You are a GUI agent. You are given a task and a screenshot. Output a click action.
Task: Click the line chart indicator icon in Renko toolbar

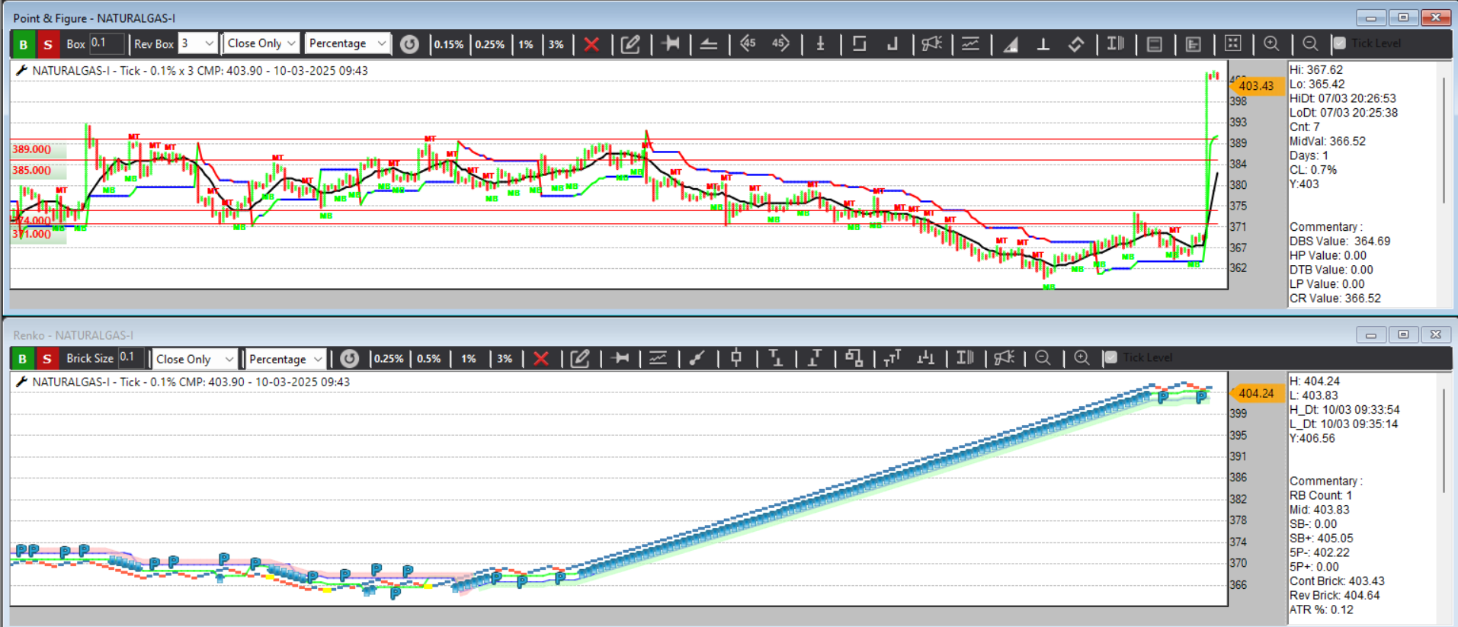[658, 358]
